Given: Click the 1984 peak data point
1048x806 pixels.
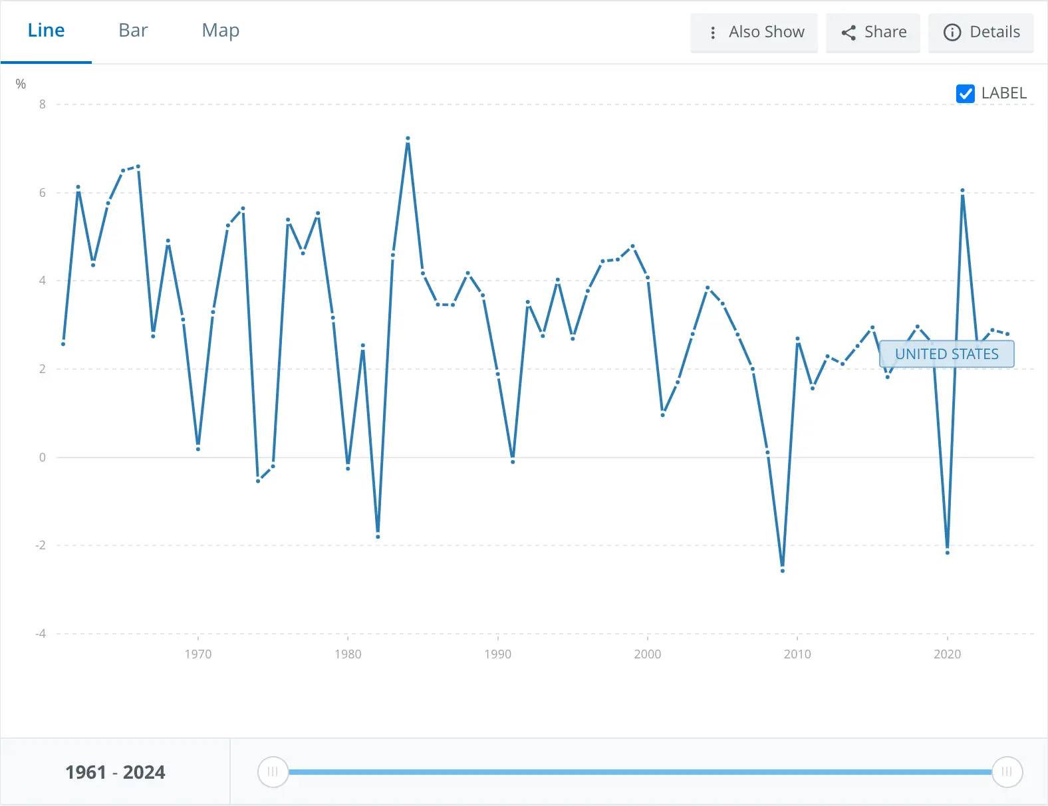Looking at the screenshot, I should [408, 138].
